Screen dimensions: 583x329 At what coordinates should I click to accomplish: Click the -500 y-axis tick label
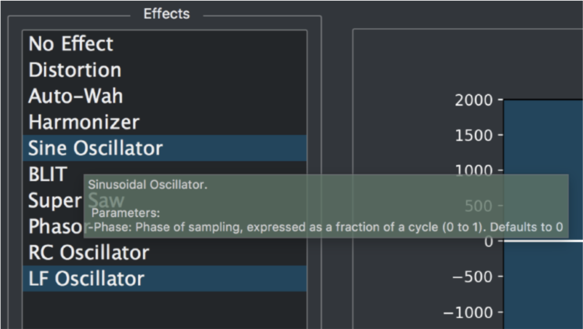pyautogui.click(x=472, y=277)
